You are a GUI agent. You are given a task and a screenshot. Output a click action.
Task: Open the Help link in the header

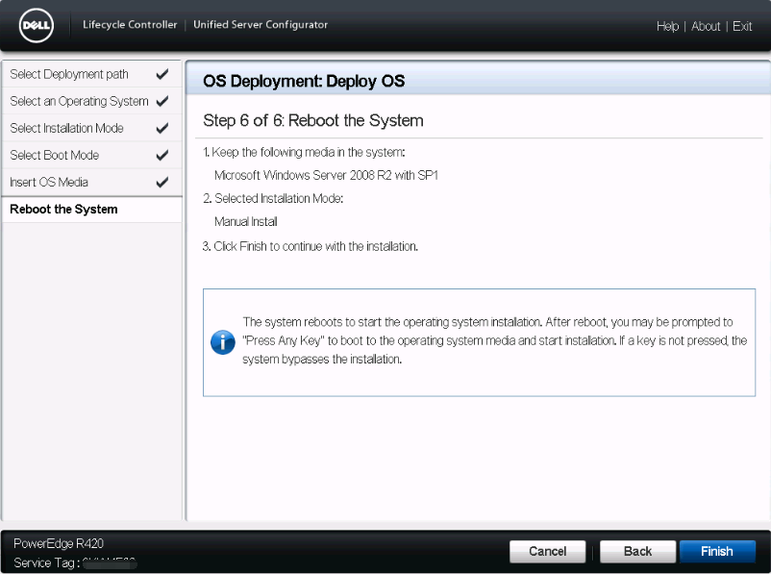coord(667,27)
